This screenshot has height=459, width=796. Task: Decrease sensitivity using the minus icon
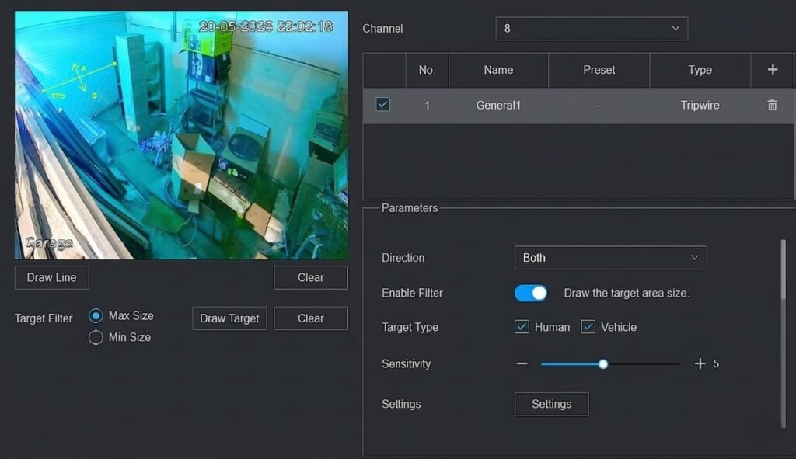coord(522,363)
